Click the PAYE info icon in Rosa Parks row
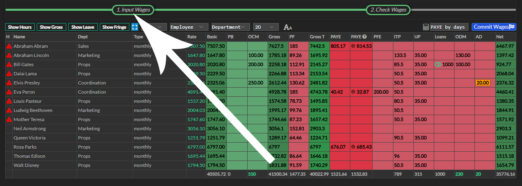522x186 pixels. (353, 147)
